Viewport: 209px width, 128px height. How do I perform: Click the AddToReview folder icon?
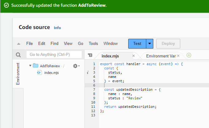[35, 66]
